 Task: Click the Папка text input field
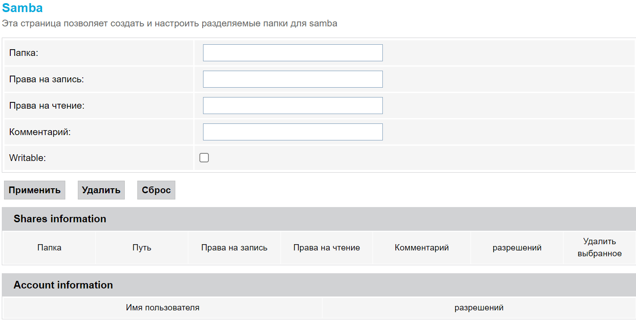tap(293, 53)
